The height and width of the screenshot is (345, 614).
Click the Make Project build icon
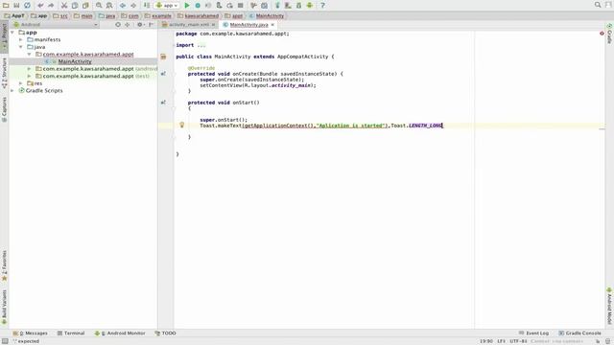point(147,5)
